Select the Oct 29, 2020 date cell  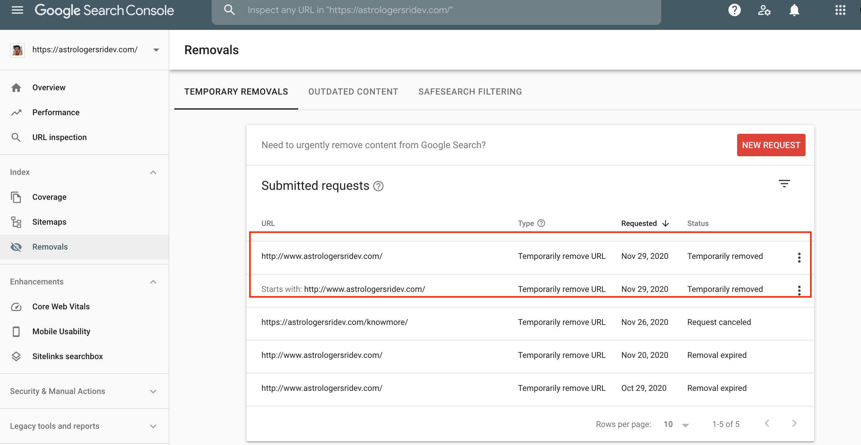pyautogui.click(x=643, y=388)
